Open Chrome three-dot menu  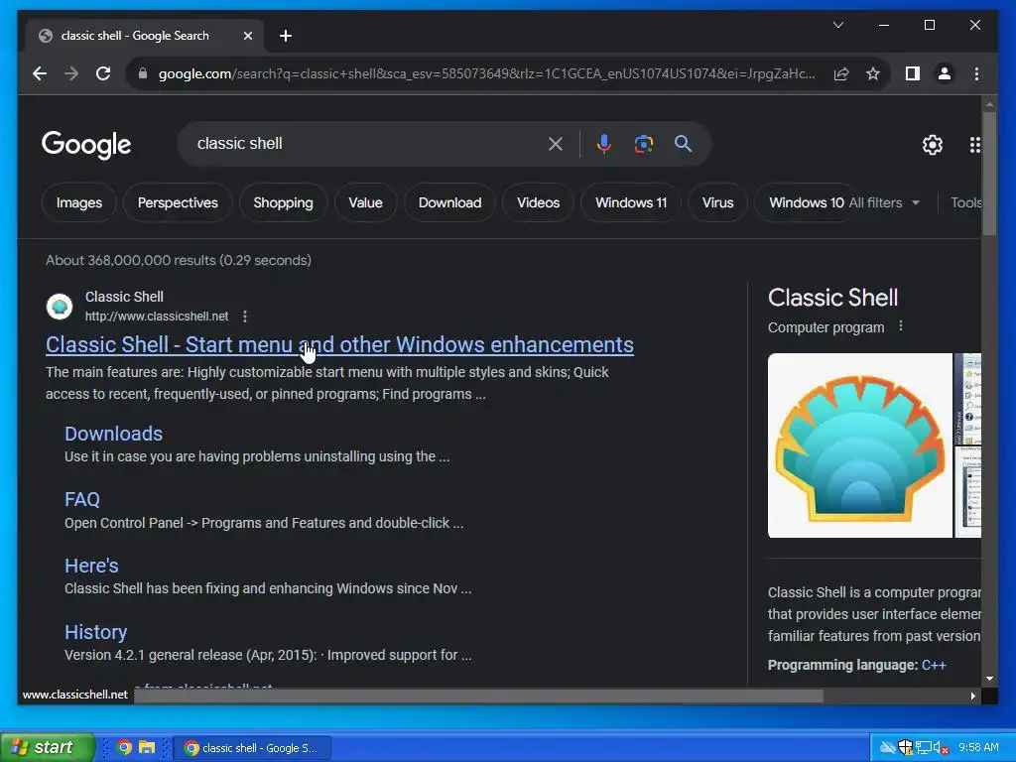click(x=976, y=73)
